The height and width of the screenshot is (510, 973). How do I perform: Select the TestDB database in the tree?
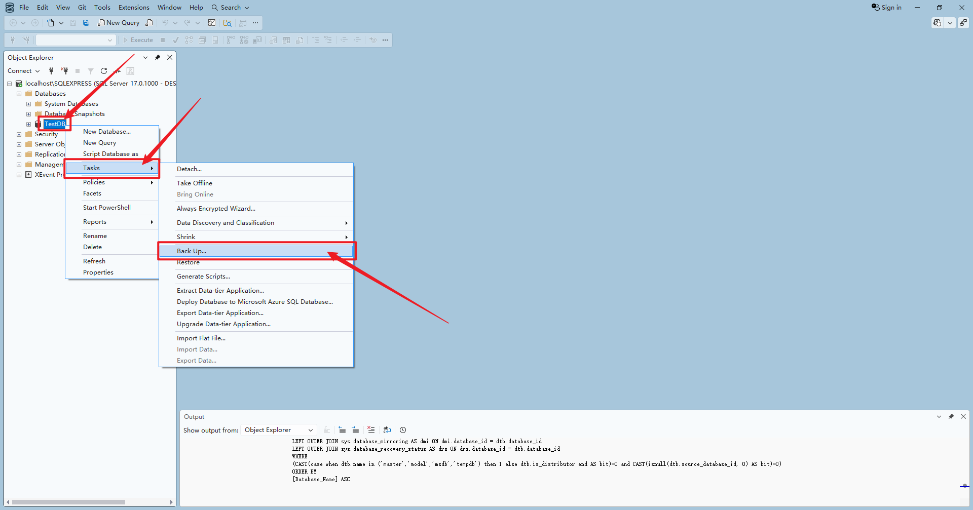click(55, 124)
